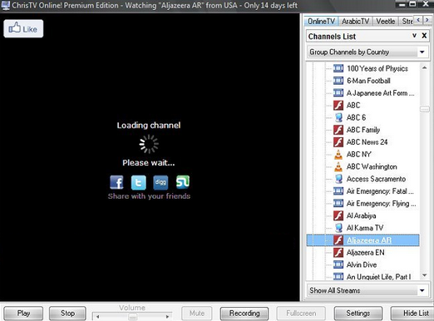Click the ChrisTV app icon in title bar

tap(5, 5)
